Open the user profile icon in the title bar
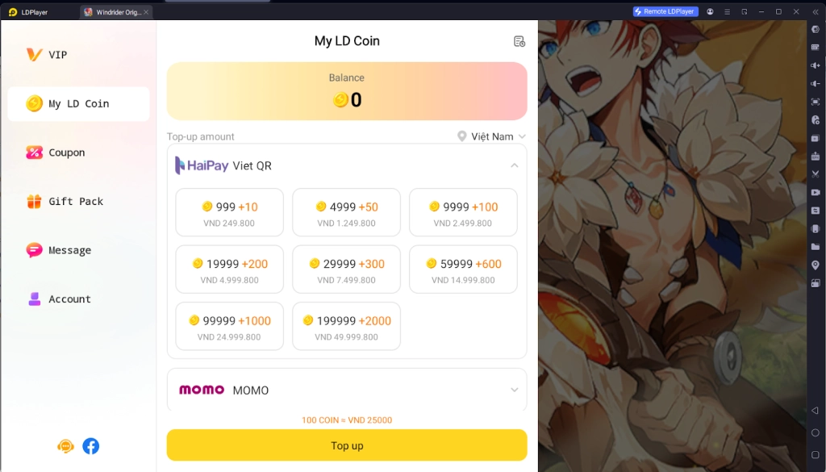Image resolution: width=826 pixels, height=472 pixels. 710,11
